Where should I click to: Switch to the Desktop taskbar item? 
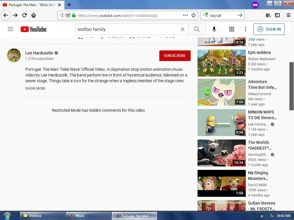pyautogui.click(x=42, y=216)
